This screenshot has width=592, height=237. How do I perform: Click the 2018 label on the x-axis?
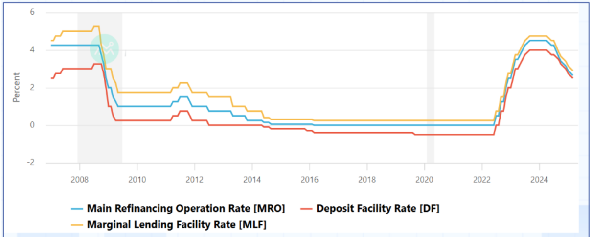366,179
